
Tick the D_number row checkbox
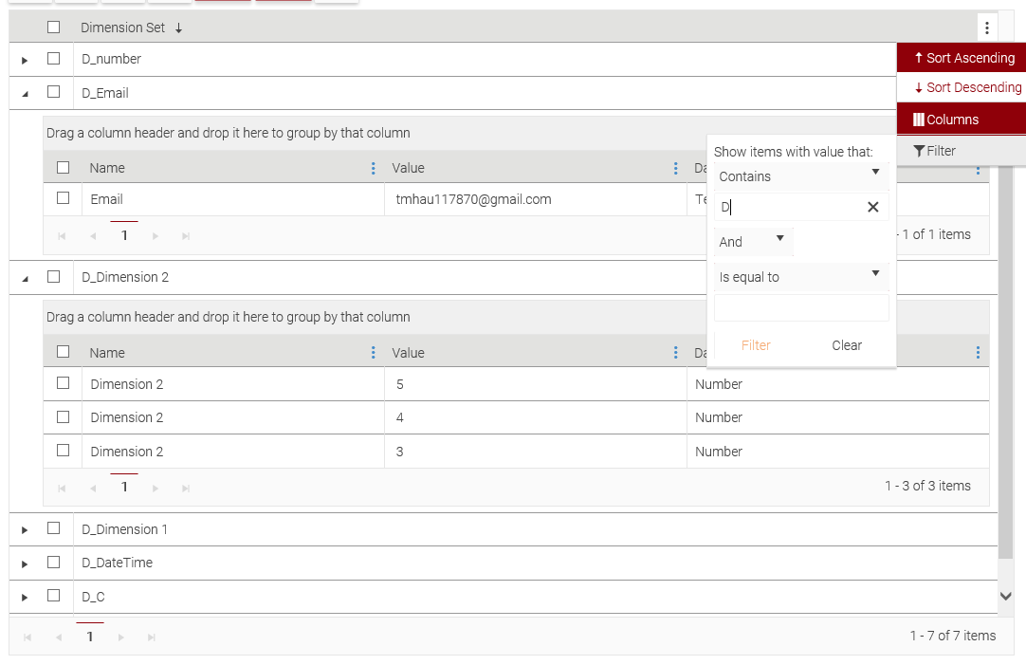coord(54,59)
